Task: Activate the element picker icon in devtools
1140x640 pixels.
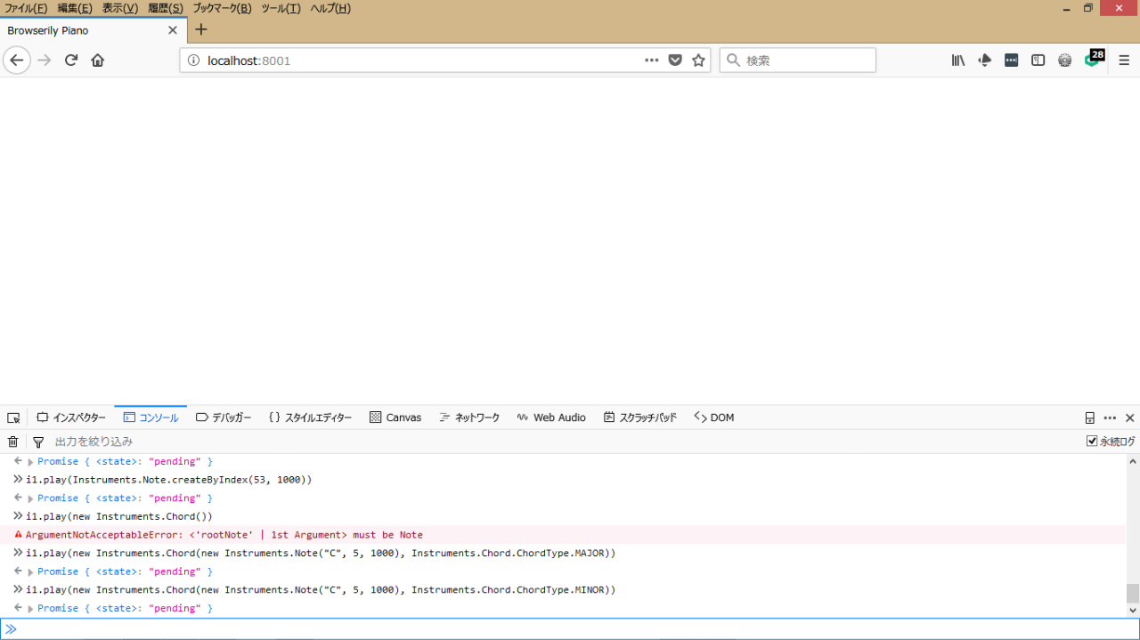Action: [13, 417]
